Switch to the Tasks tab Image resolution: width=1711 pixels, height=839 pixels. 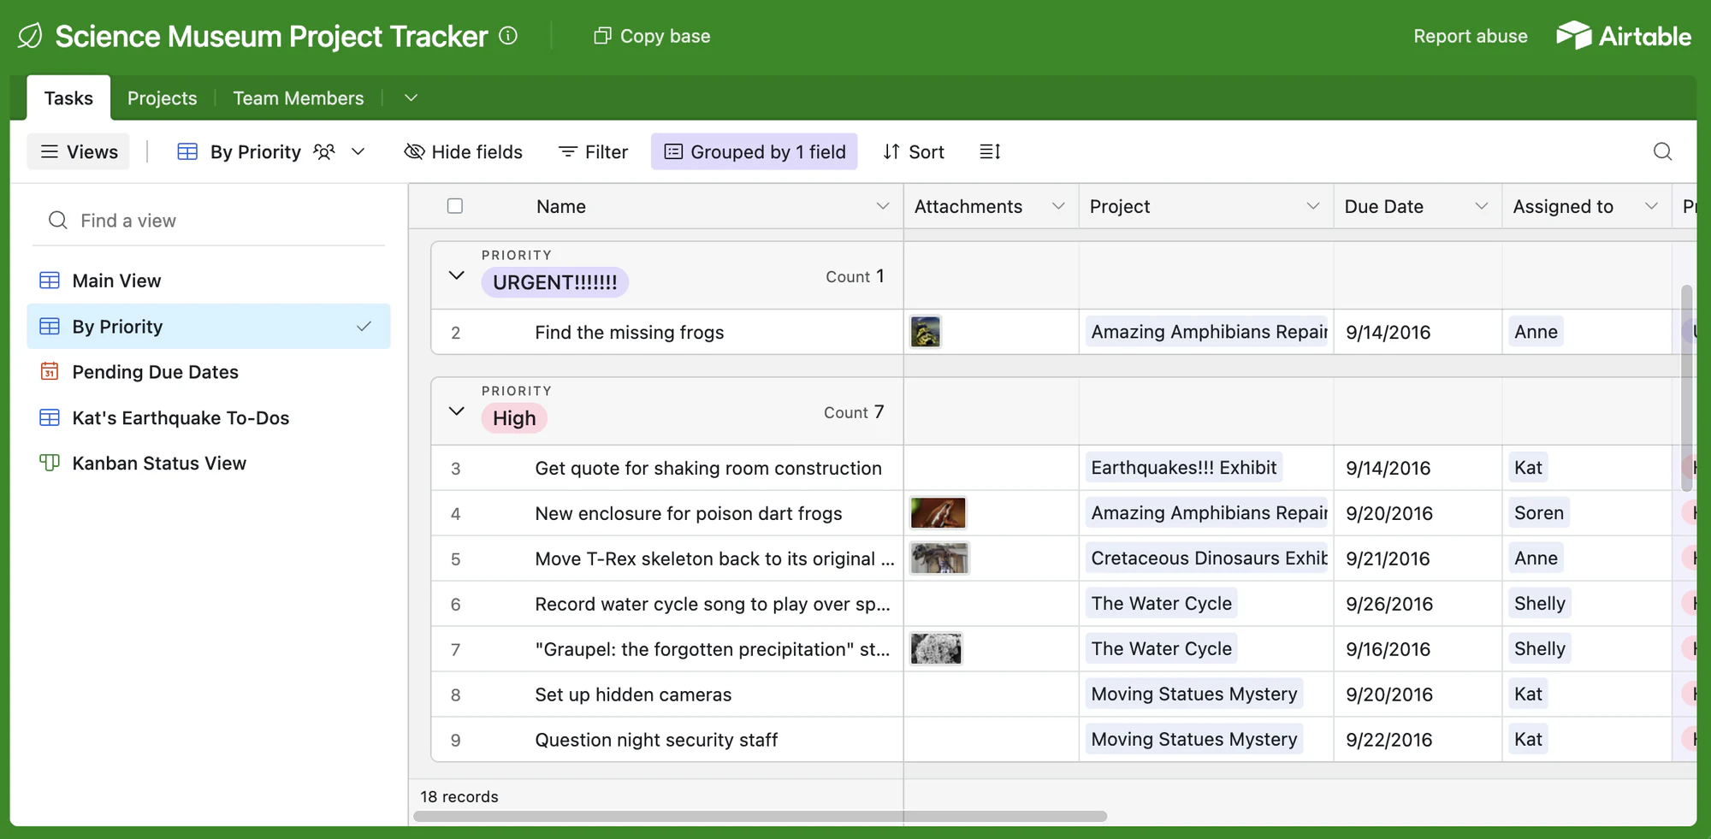68,97
